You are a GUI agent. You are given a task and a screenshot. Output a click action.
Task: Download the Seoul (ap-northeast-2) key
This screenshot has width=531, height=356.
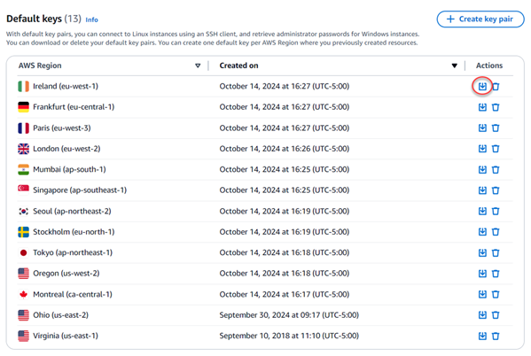[x=482, y=211]
